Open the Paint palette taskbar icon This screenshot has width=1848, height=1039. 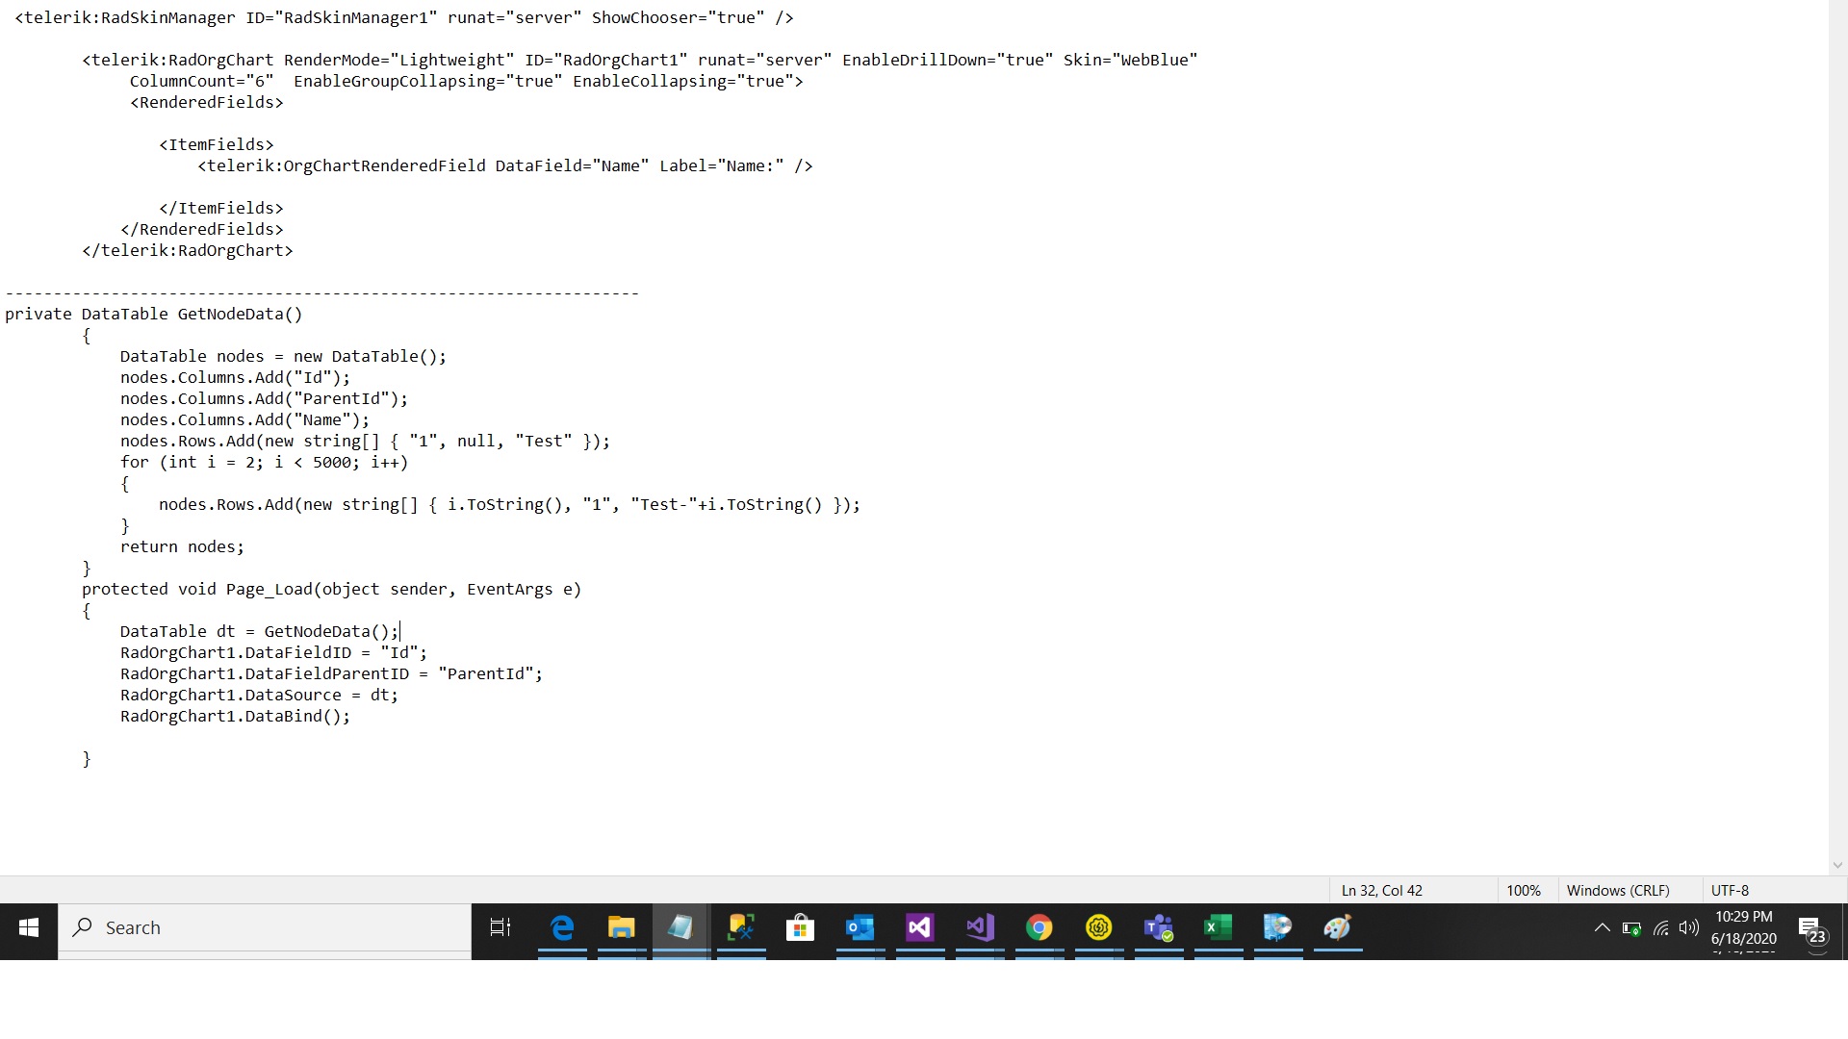click(1337, 928)
